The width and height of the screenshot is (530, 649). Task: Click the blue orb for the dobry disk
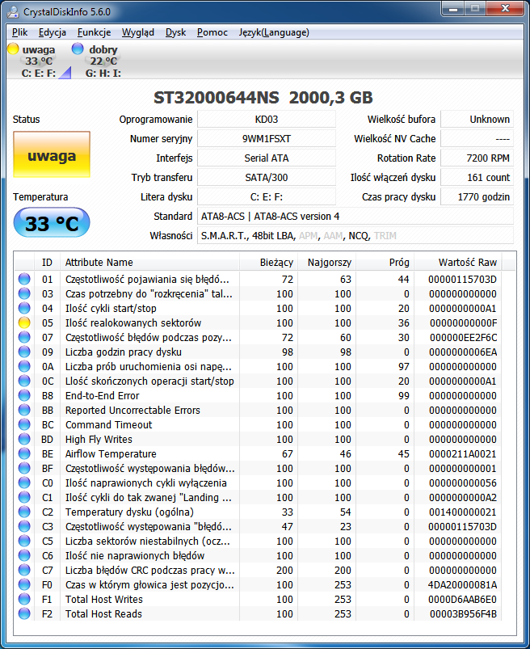[78, 48]
